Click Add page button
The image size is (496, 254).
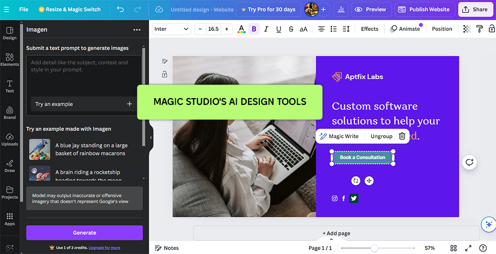336,233
